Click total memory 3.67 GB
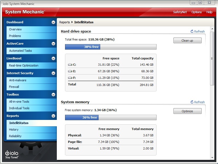Screen dimensions: 218x164 (148, 135)
